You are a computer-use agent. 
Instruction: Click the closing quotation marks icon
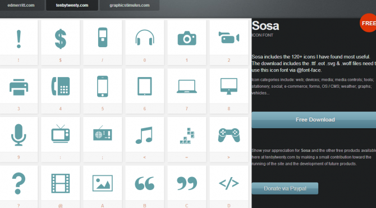click(187, 183)
